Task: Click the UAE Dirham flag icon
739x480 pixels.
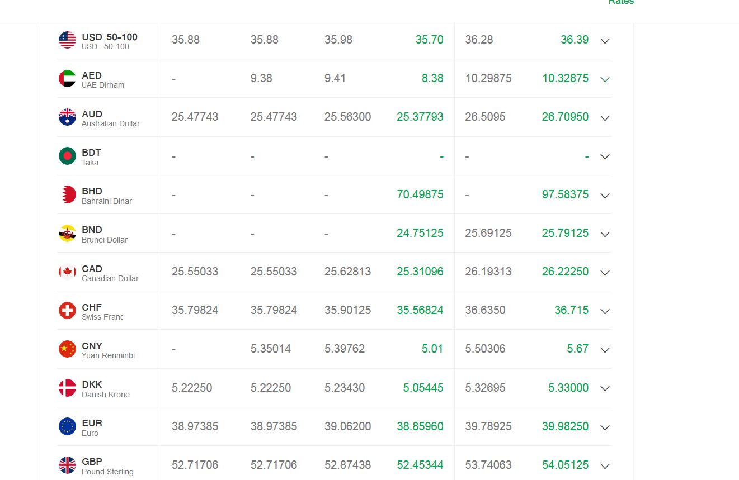Action: tap(67, 79)
